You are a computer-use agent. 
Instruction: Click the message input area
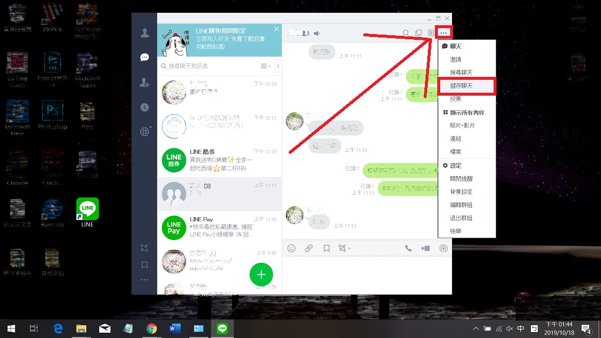click(x=367, y=276)
